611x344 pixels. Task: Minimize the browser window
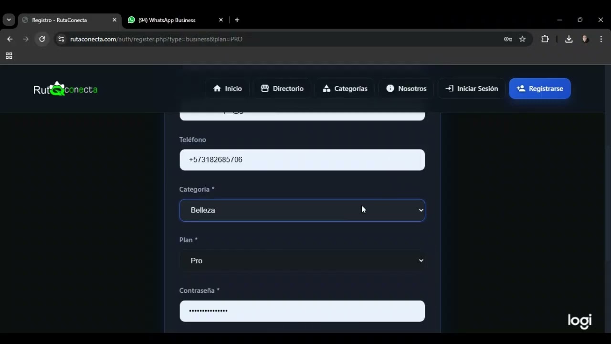coord(559,20)
